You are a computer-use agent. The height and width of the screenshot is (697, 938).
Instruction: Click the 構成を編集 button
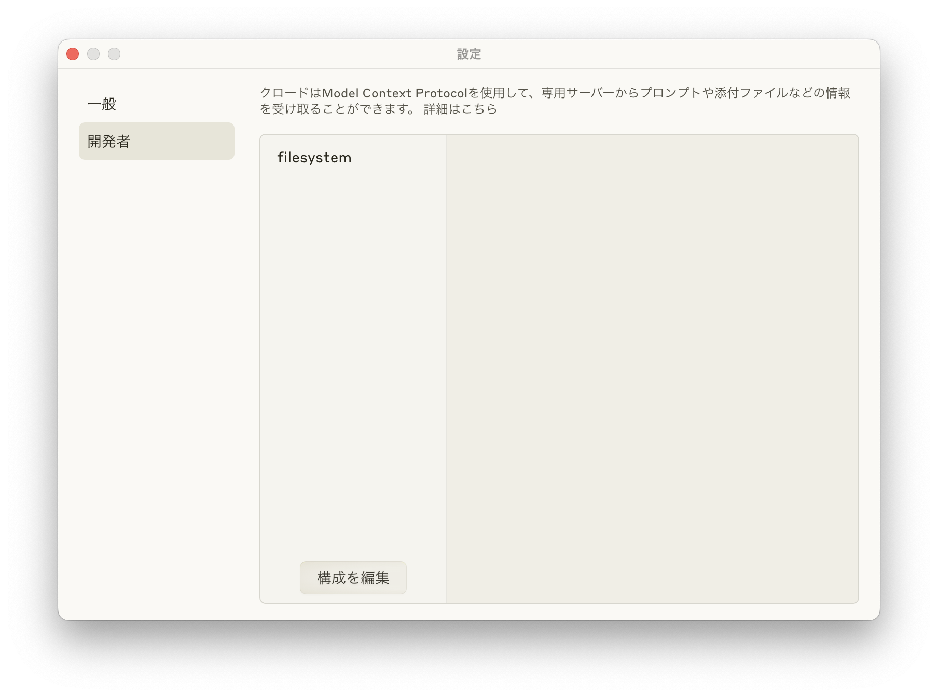click(x=353, y=578)
